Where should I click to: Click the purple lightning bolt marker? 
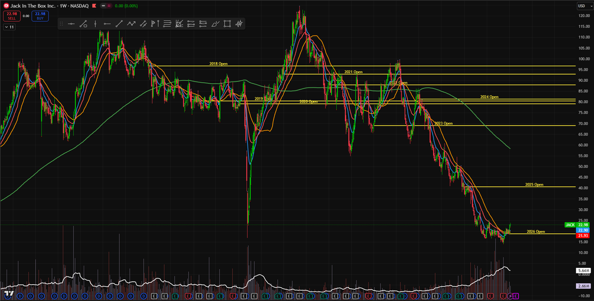click(510, 296)
